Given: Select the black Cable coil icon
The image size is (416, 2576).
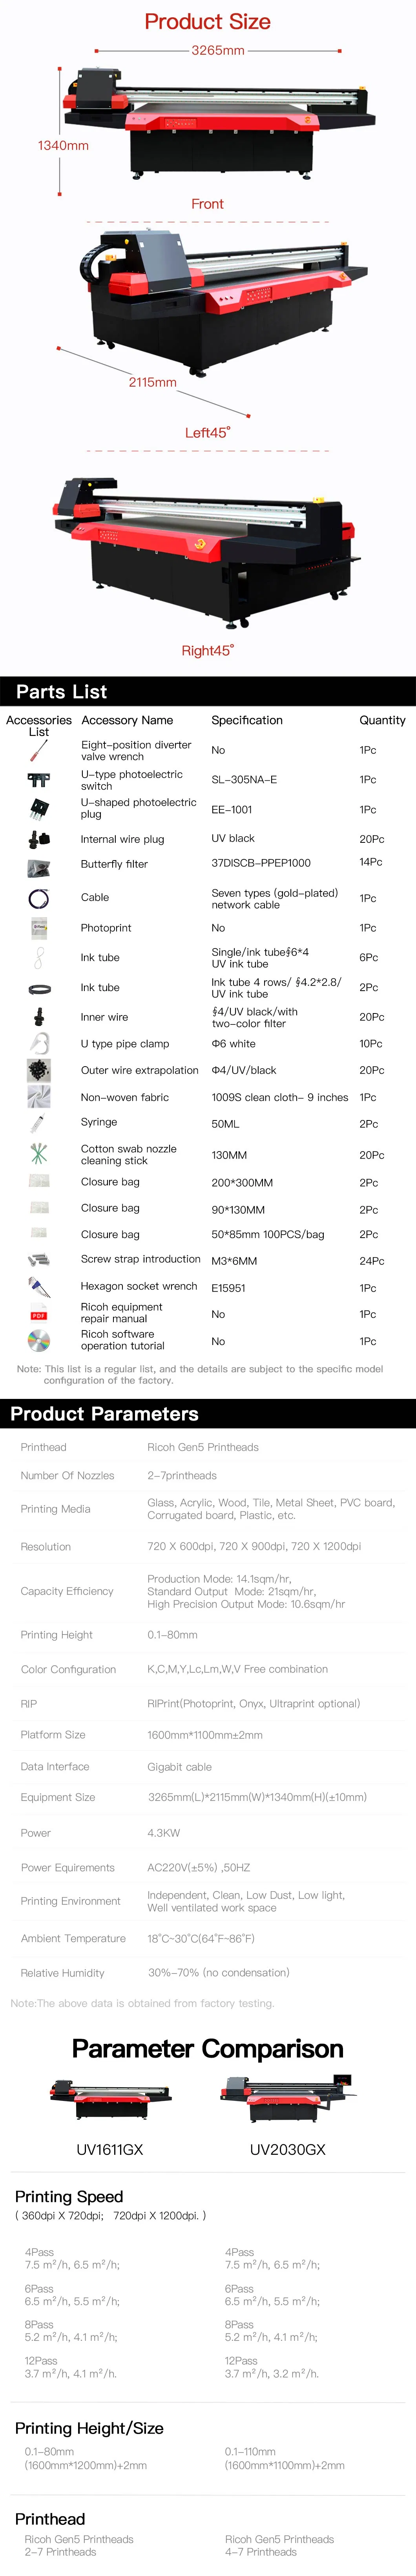Looking at the screenshot, I should coord(39,898).
